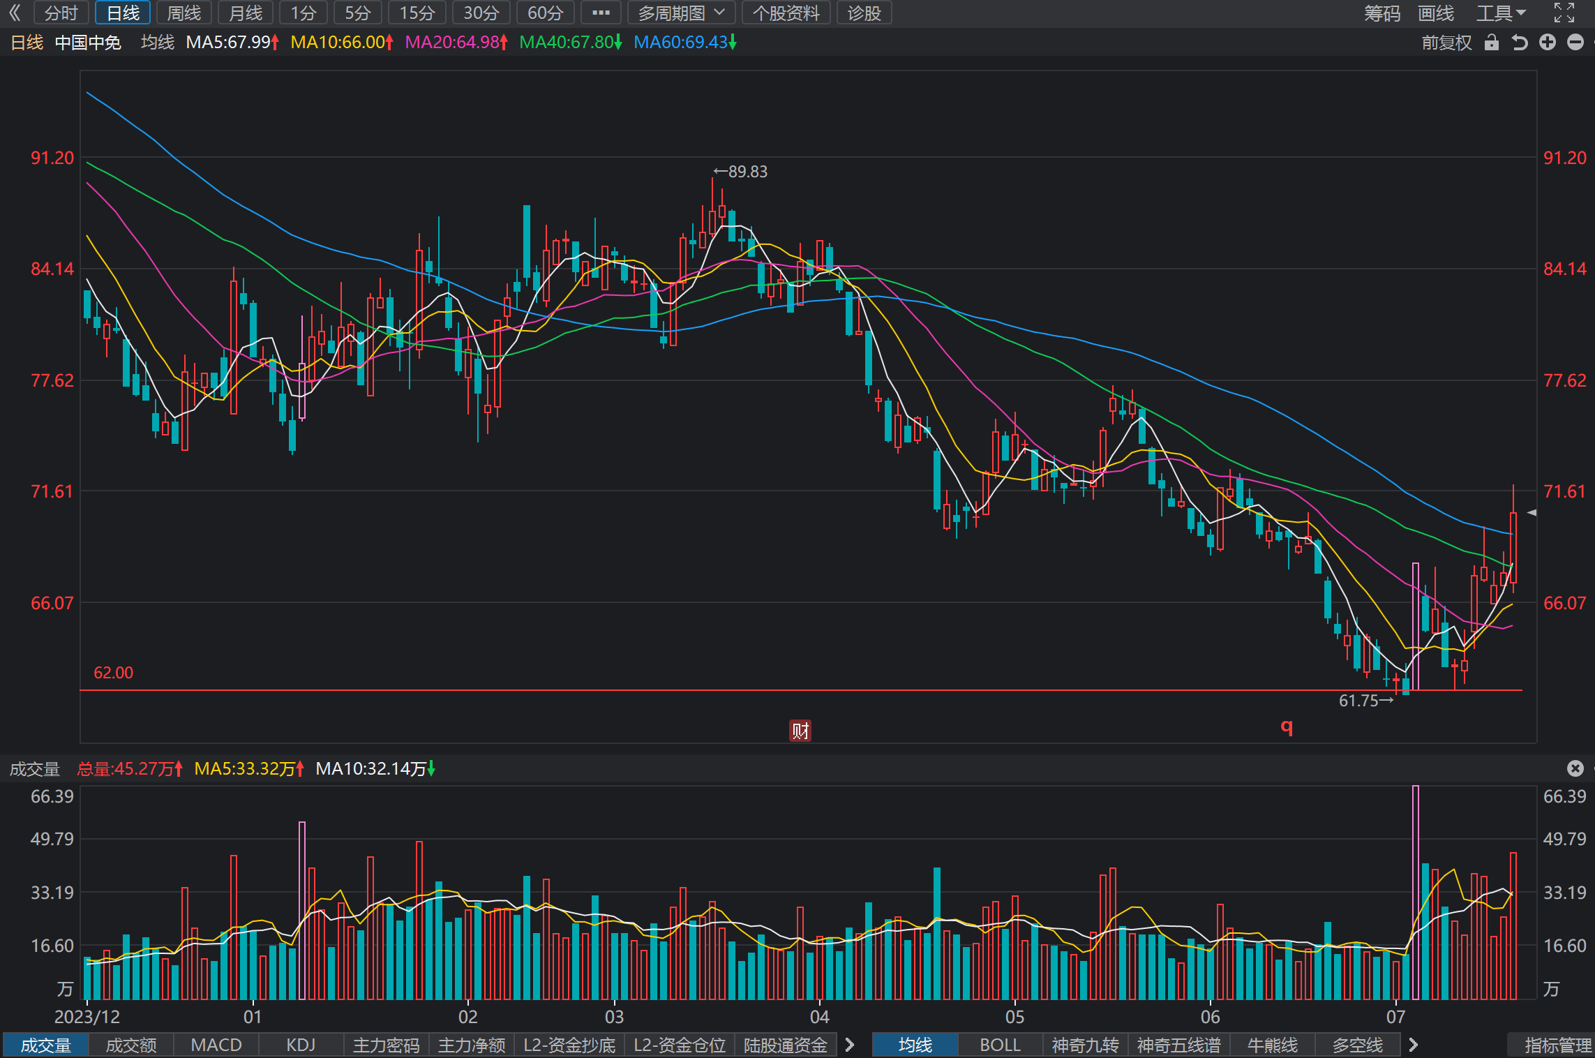
Task: Click the MA60:69.43 legend value
Action: (x=685, y=43)
